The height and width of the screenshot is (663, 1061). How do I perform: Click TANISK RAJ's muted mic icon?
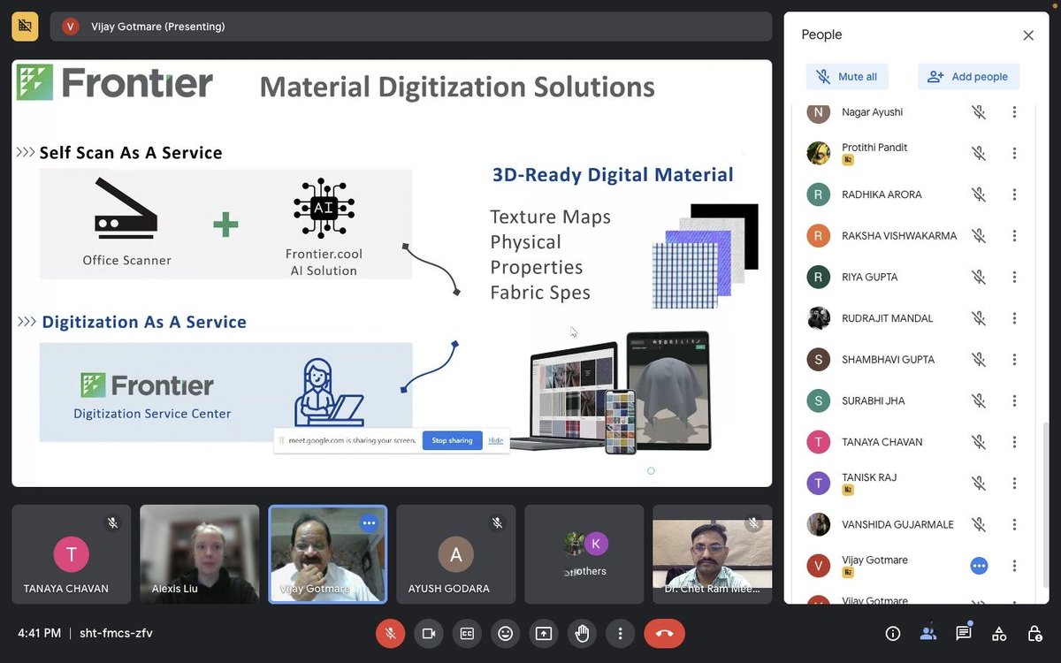(979, 483)
